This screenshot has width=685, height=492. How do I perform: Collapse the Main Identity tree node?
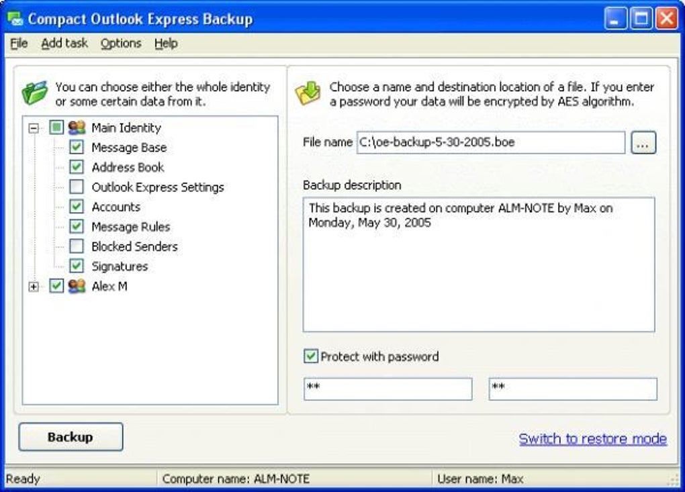tap(34, 128)
